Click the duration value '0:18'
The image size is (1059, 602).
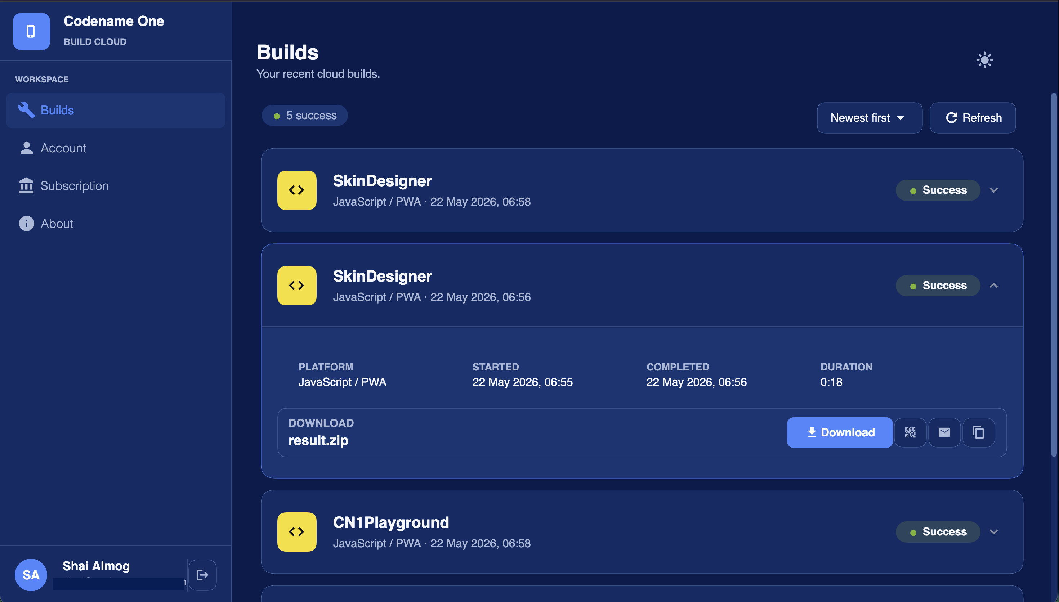click(831, 382)
